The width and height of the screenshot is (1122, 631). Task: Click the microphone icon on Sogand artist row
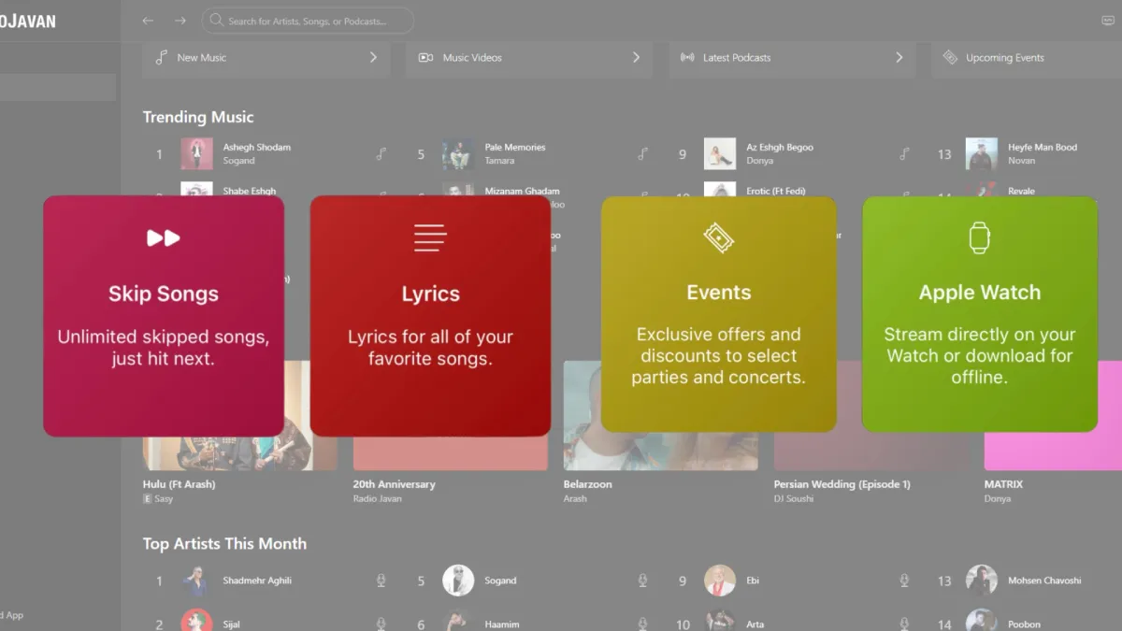(642, 581)
